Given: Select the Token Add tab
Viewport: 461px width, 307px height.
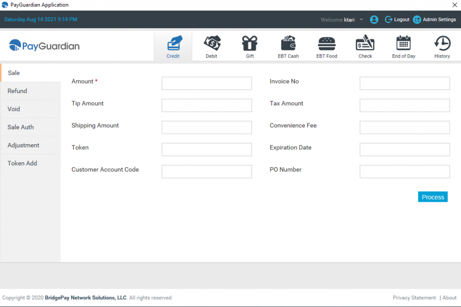Looking at the screenshot, I should click(x=23, y=163).
